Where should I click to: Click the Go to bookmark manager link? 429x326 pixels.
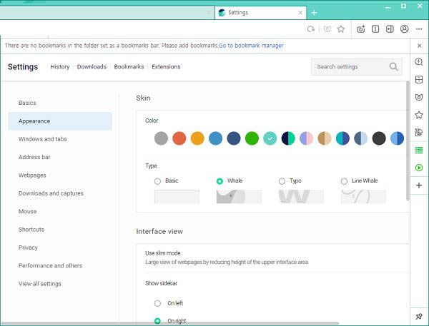252,46
